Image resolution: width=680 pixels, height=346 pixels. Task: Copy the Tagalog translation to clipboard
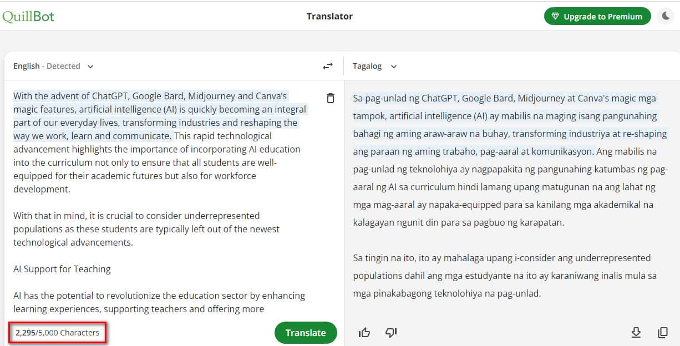(x=663, y=333)
